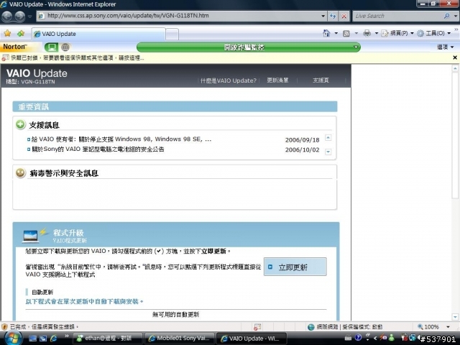Expand the address bar history dropdown
This screenshot has width=460, height=345.
click(323, 16)
